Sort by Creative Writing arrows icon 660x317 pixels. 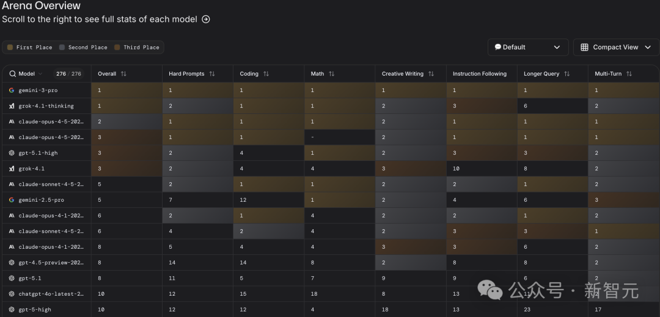pos(431,74)
